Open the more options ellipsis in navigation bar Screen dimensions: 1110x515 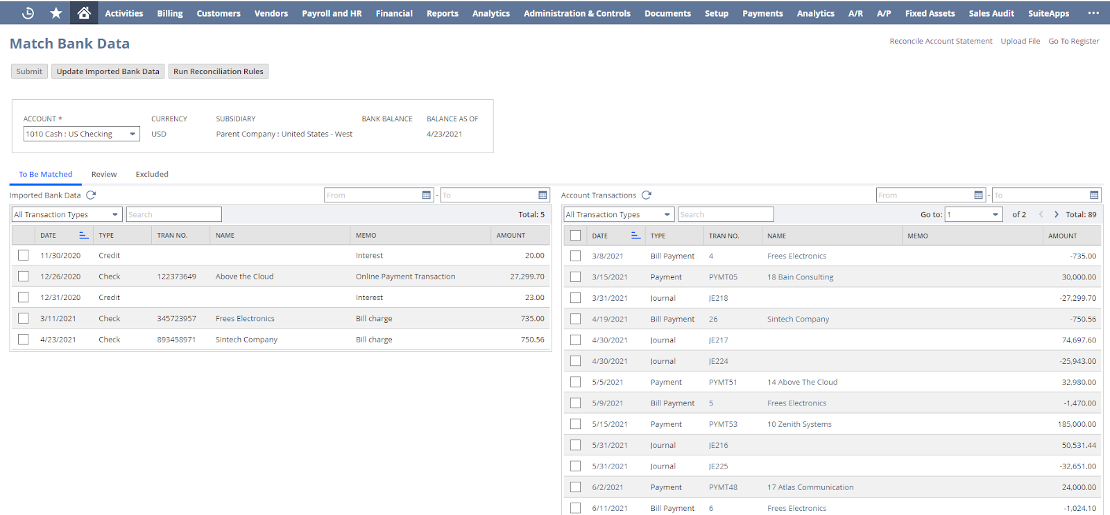1093,13
